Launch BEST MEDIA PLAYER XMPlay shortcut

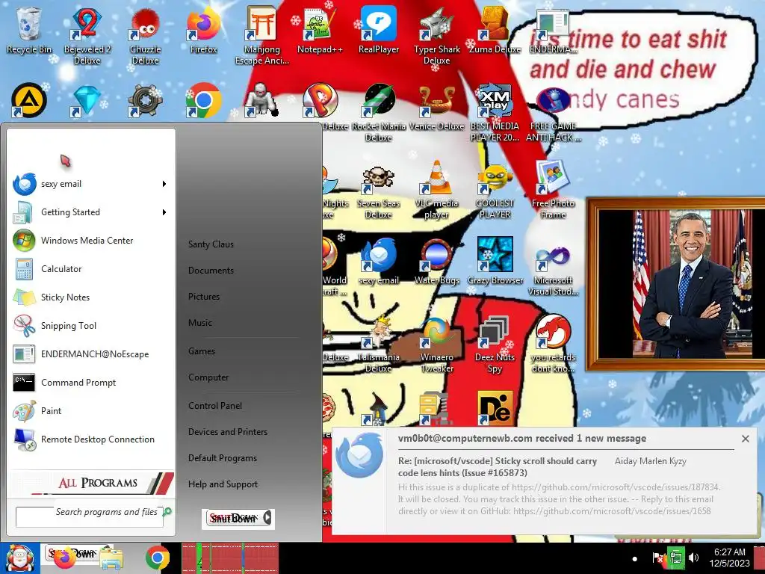pyautogui.click(x=495, y=112)
